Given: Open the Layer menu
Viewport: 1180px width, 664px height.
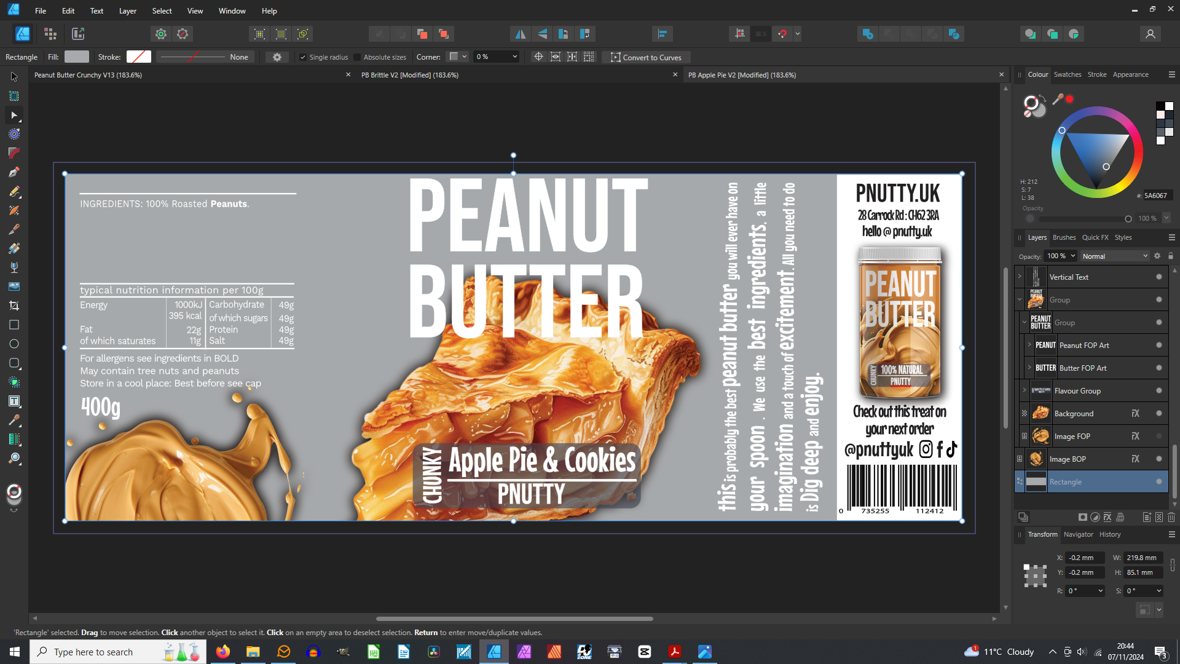Looking at the screenshot, I should coord(128,11).
